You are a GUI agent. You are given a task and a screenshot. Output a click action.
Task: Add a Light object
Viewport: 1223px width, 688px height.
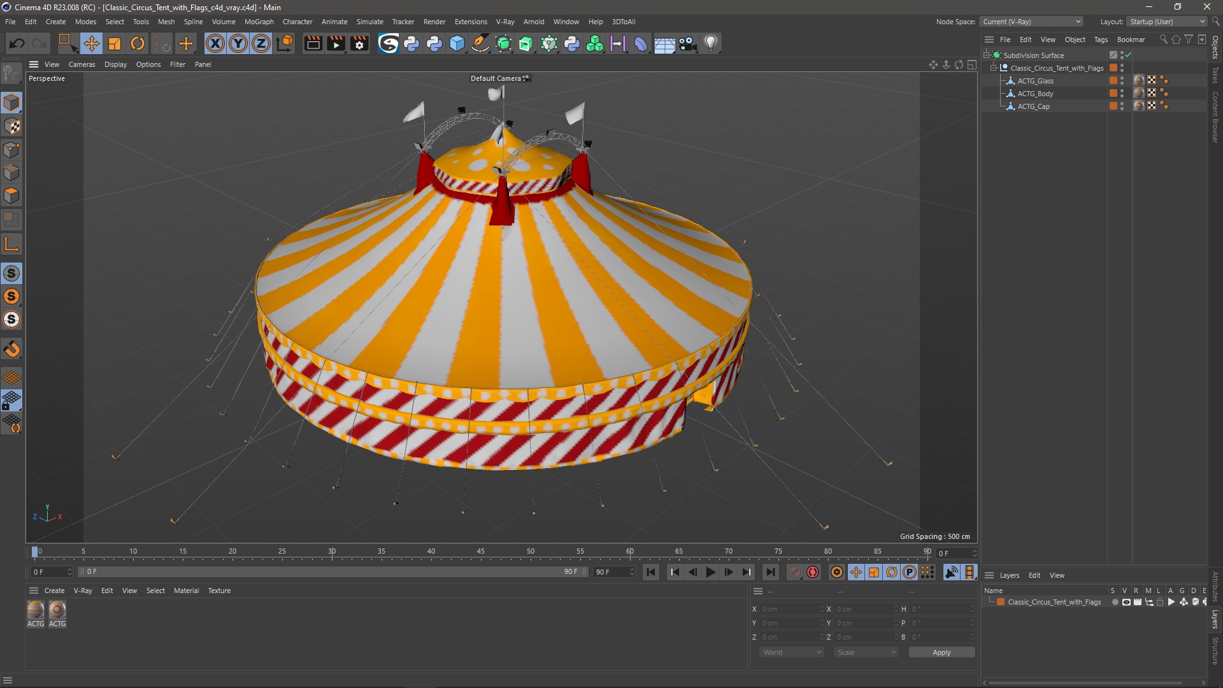coord(711,43)
